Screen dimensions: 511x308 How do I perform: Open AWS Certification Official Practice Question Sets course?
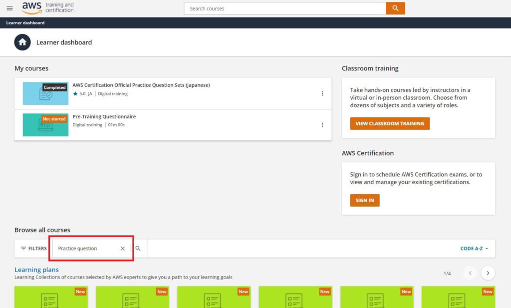(x=141, y=85)
